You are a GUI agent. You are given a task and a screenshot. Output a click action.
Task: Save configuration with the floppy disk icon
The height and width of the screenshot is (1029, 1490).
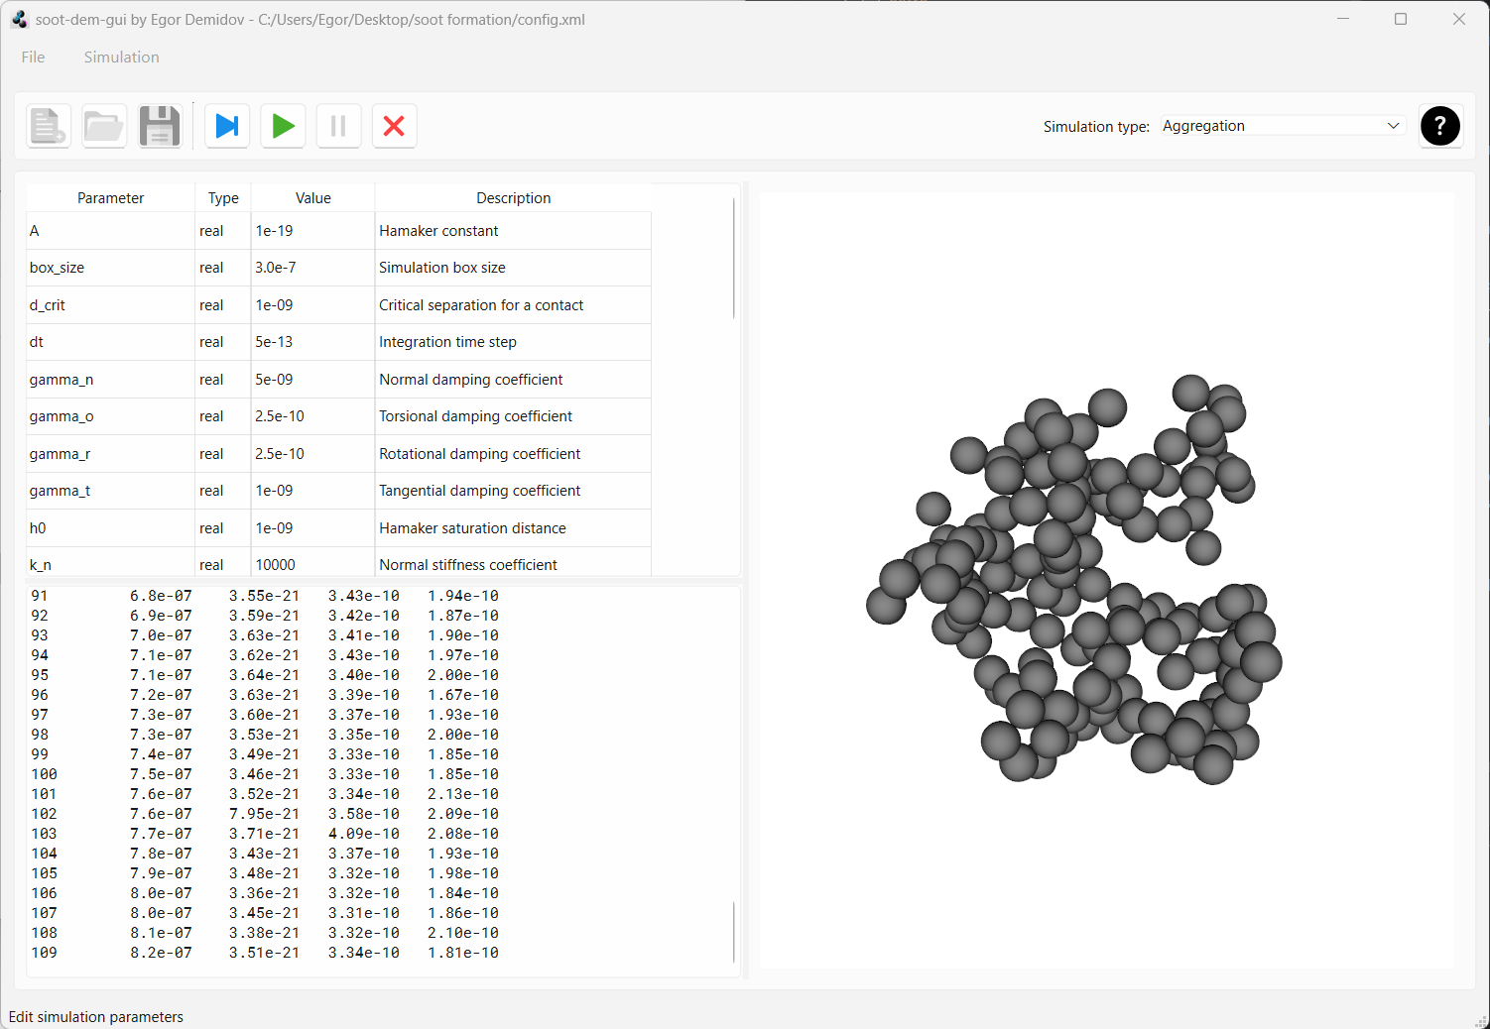pos(160,126)
